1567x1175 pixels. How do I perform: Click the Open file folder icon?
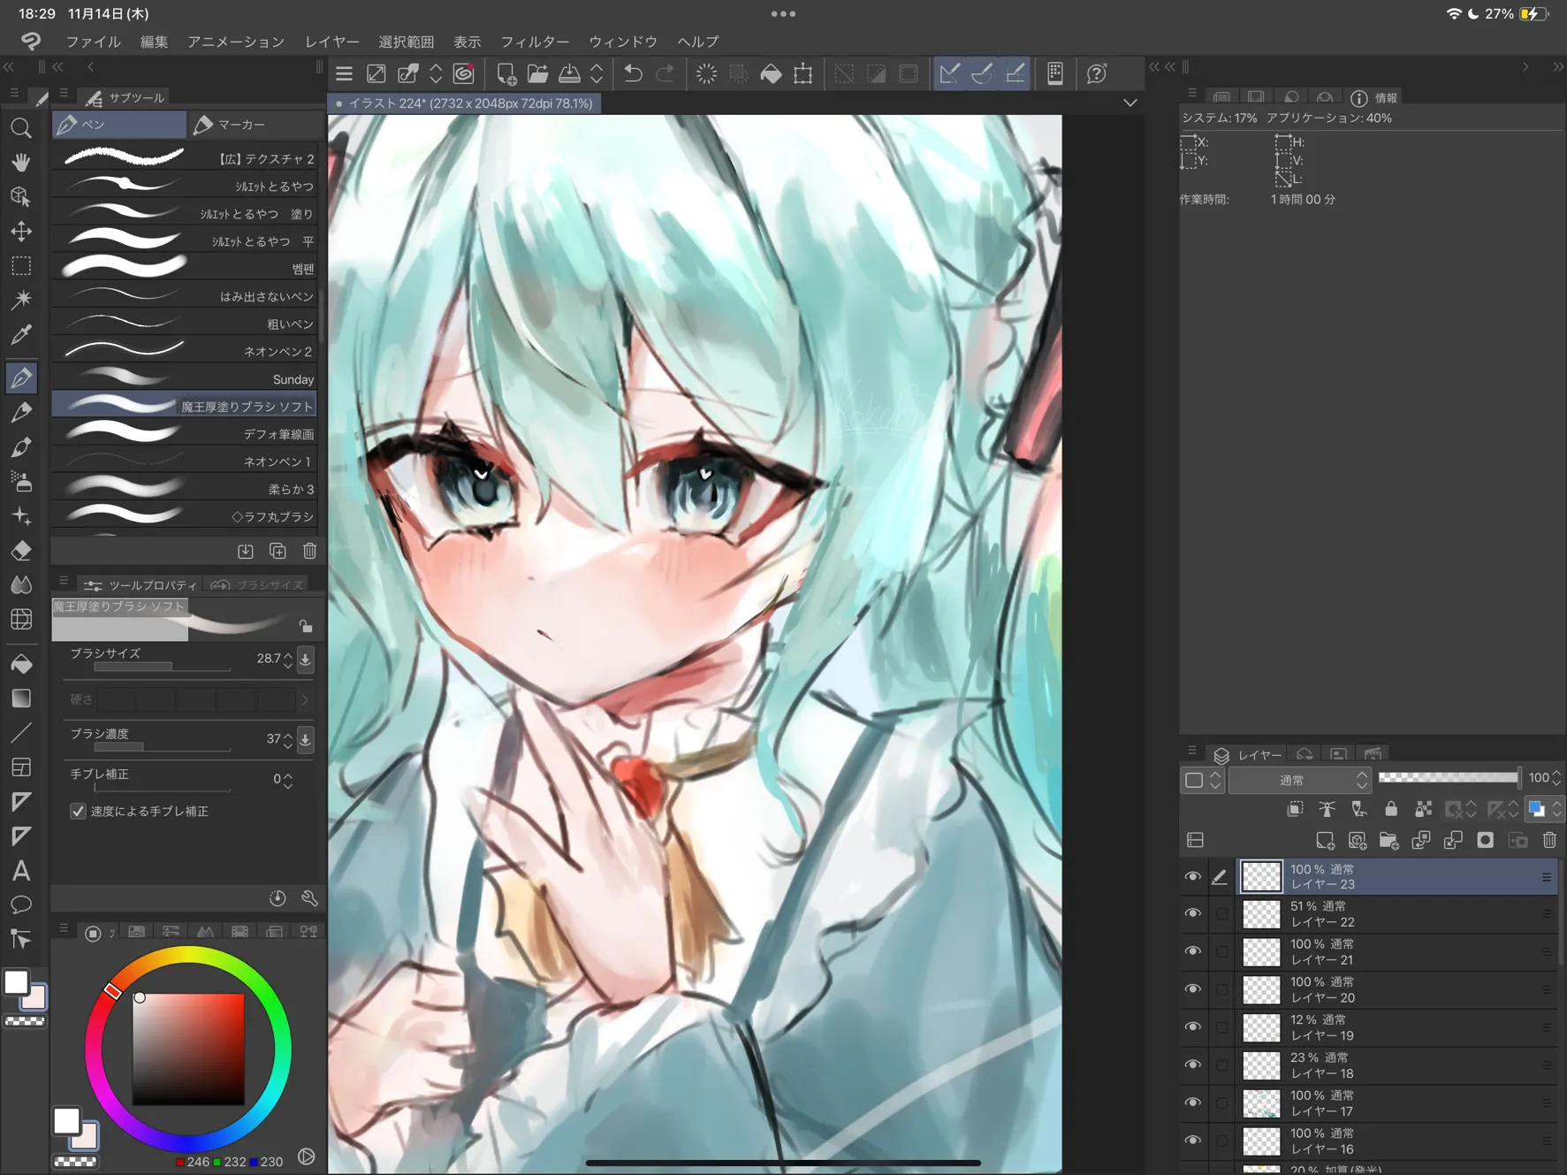click(x=537, y=73)
